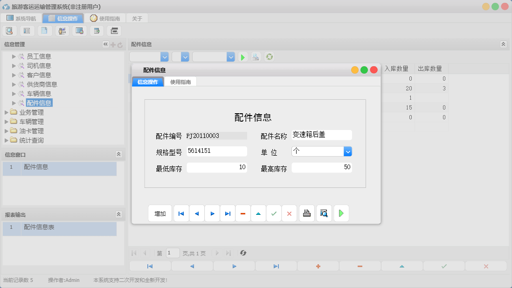Image resolution: width=512 pixels, height=288 pixels.
Task: Select the print preview icon in the dialog
Action: coord(324,213)
